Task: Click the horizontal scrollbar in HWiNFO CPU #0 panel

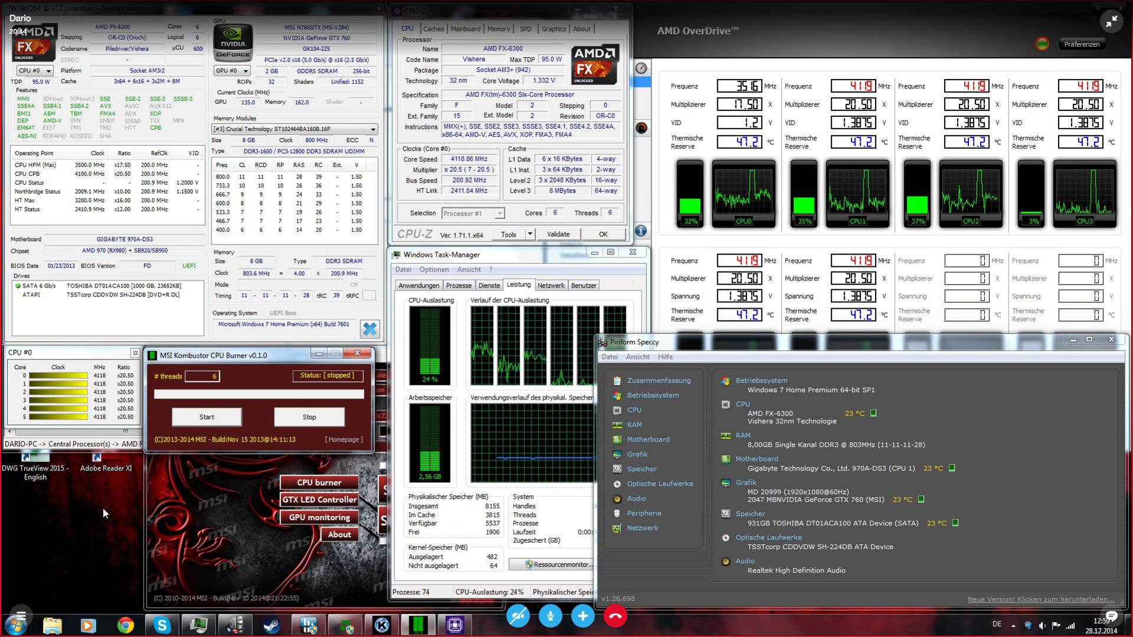Action: coord(73,431)
